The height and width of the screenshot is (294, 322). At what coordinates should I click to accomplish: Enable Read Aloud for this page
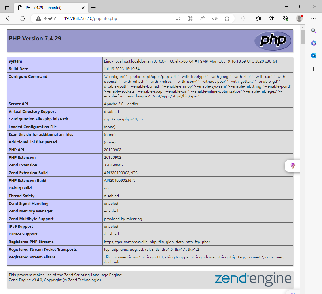coord(203,18)
